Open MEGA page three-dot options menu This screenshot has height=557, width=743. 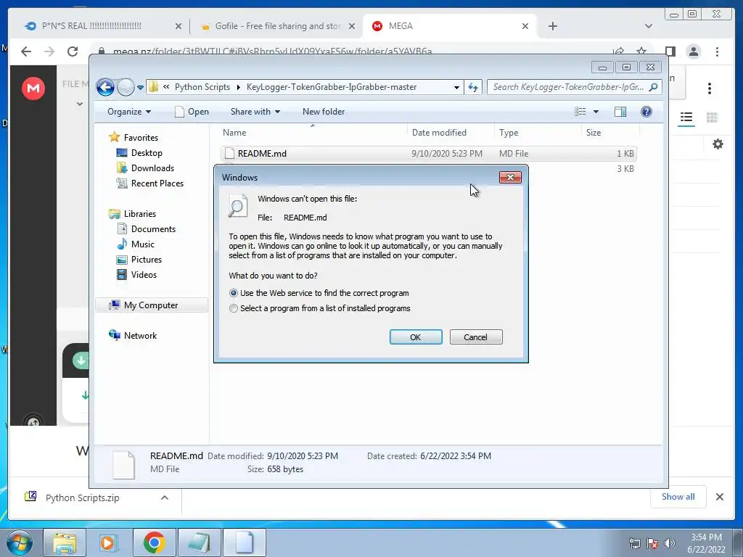[710, 88]
